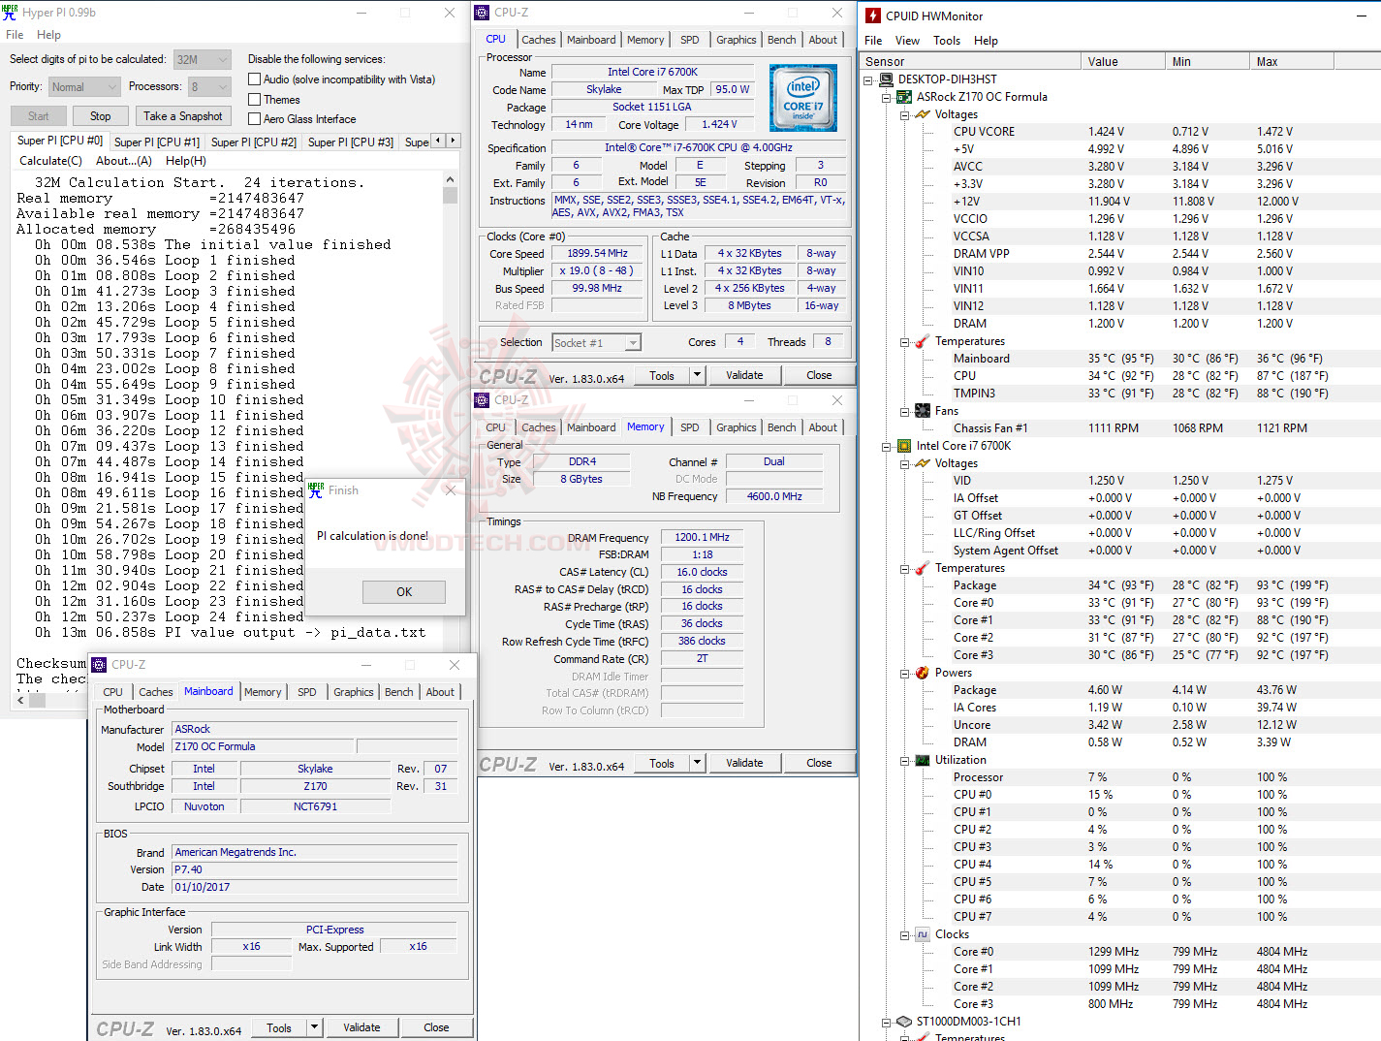Toggle the Aero Glass Interface checkbox
Viewport: 1381px width, 1041px height.
(x=255, y=118)
